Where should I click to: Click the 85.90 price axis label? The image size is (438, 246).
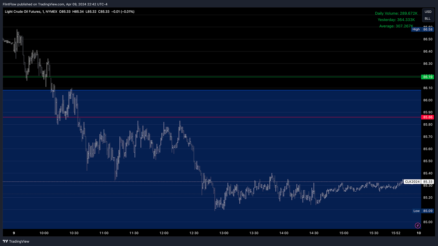tap(428, 112)
